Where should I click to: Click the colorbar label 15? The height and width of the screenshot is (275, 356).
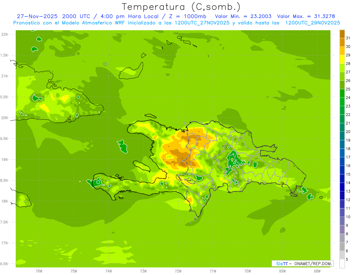click(x=348, y=174)
